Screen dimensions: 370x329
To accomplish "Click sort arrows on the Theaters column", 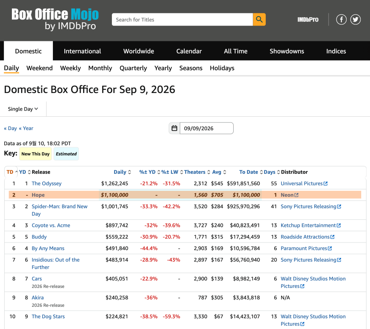I will [x=209, y=172].
